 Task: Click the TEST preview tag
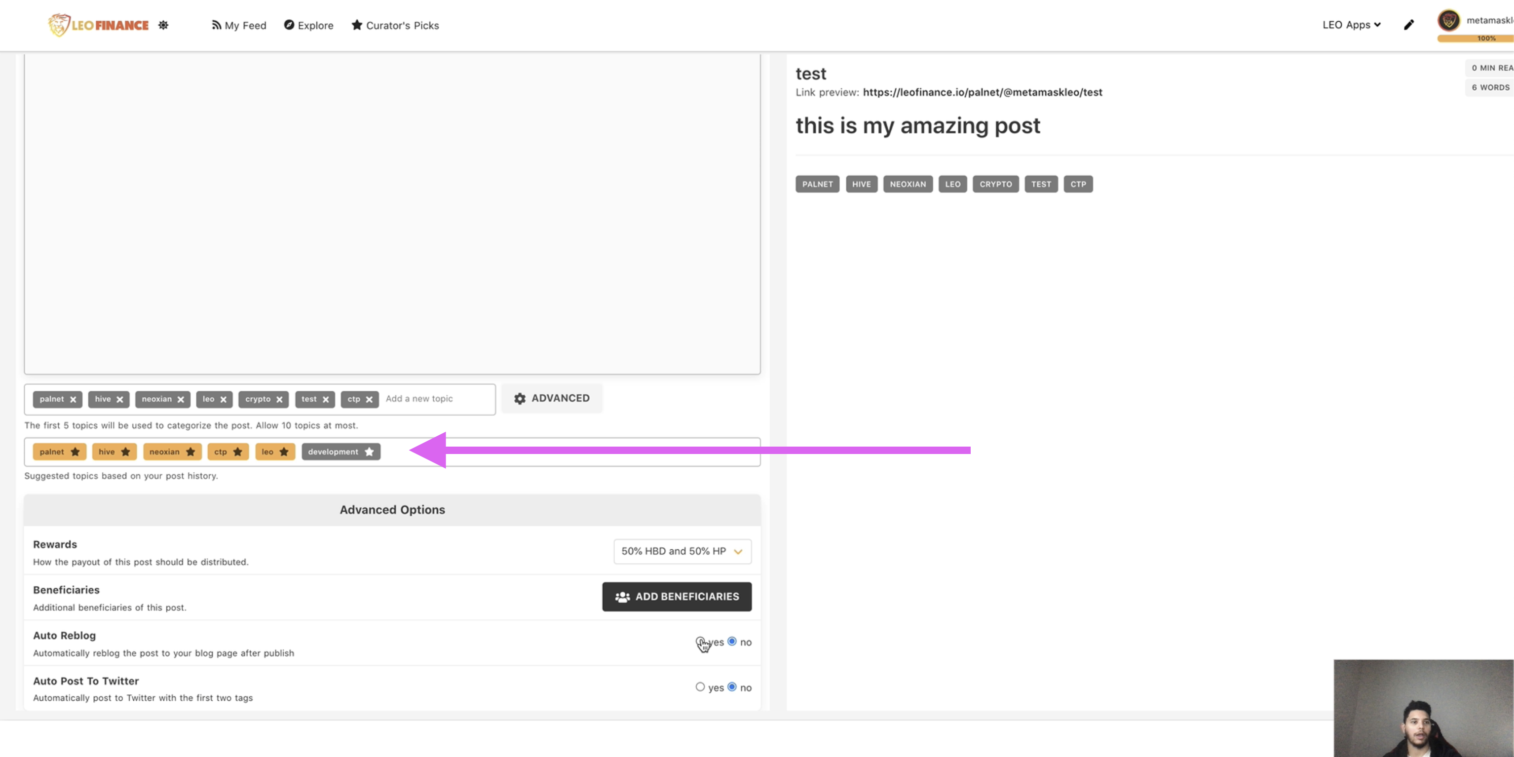[x=1041, y=184]
